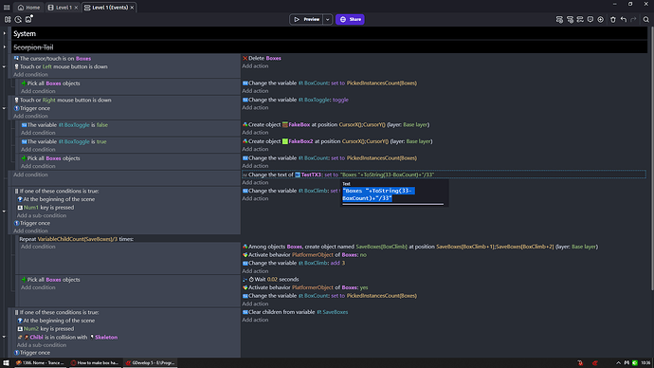Launch the game Preview

306,19
